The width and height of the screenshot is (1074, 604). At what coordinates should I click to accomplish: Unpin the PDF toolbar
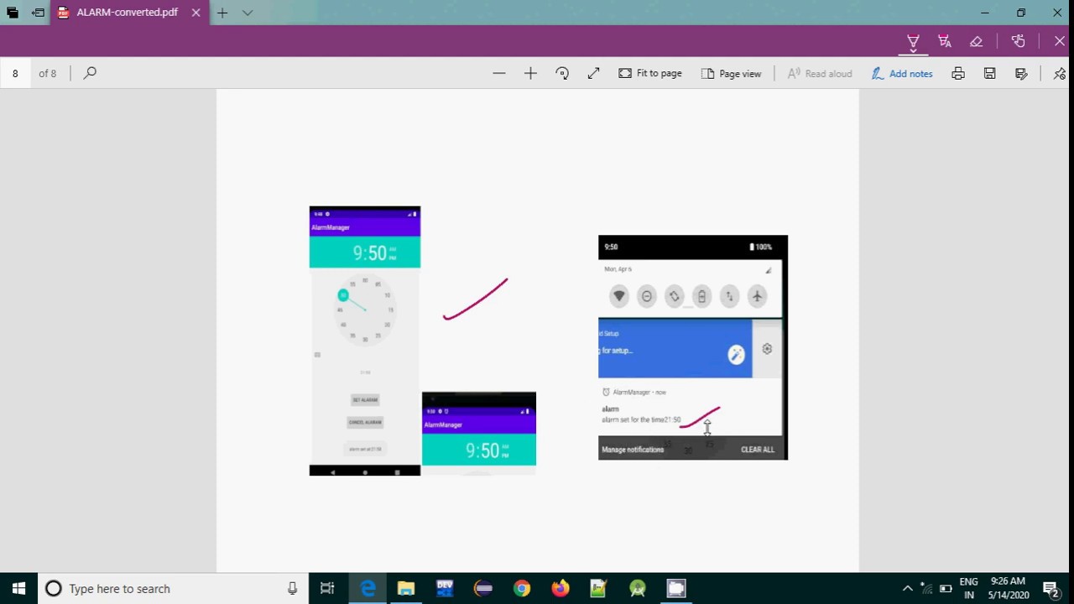tap(1060, 74)
